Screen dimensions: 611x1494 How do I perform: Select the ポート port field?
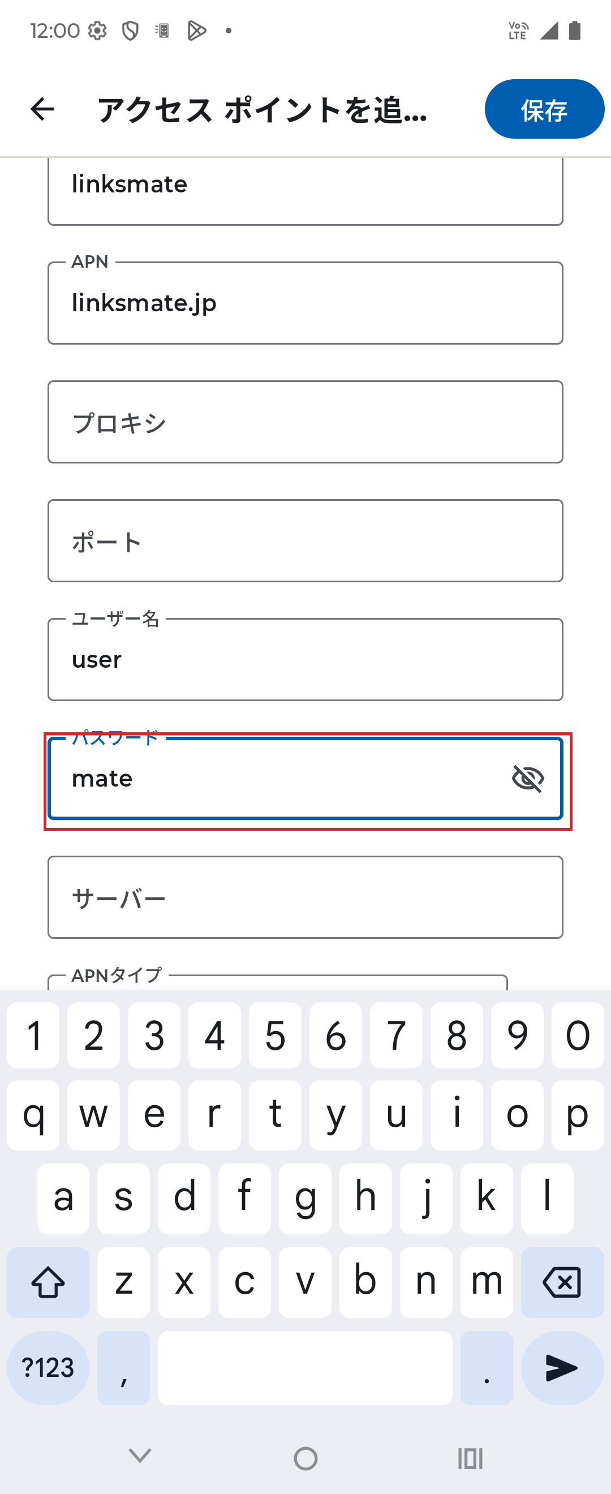[305, 541]
